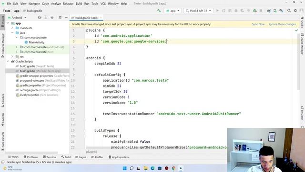Expand com.marcos.teste (androidTest) package

click(17, 47)
